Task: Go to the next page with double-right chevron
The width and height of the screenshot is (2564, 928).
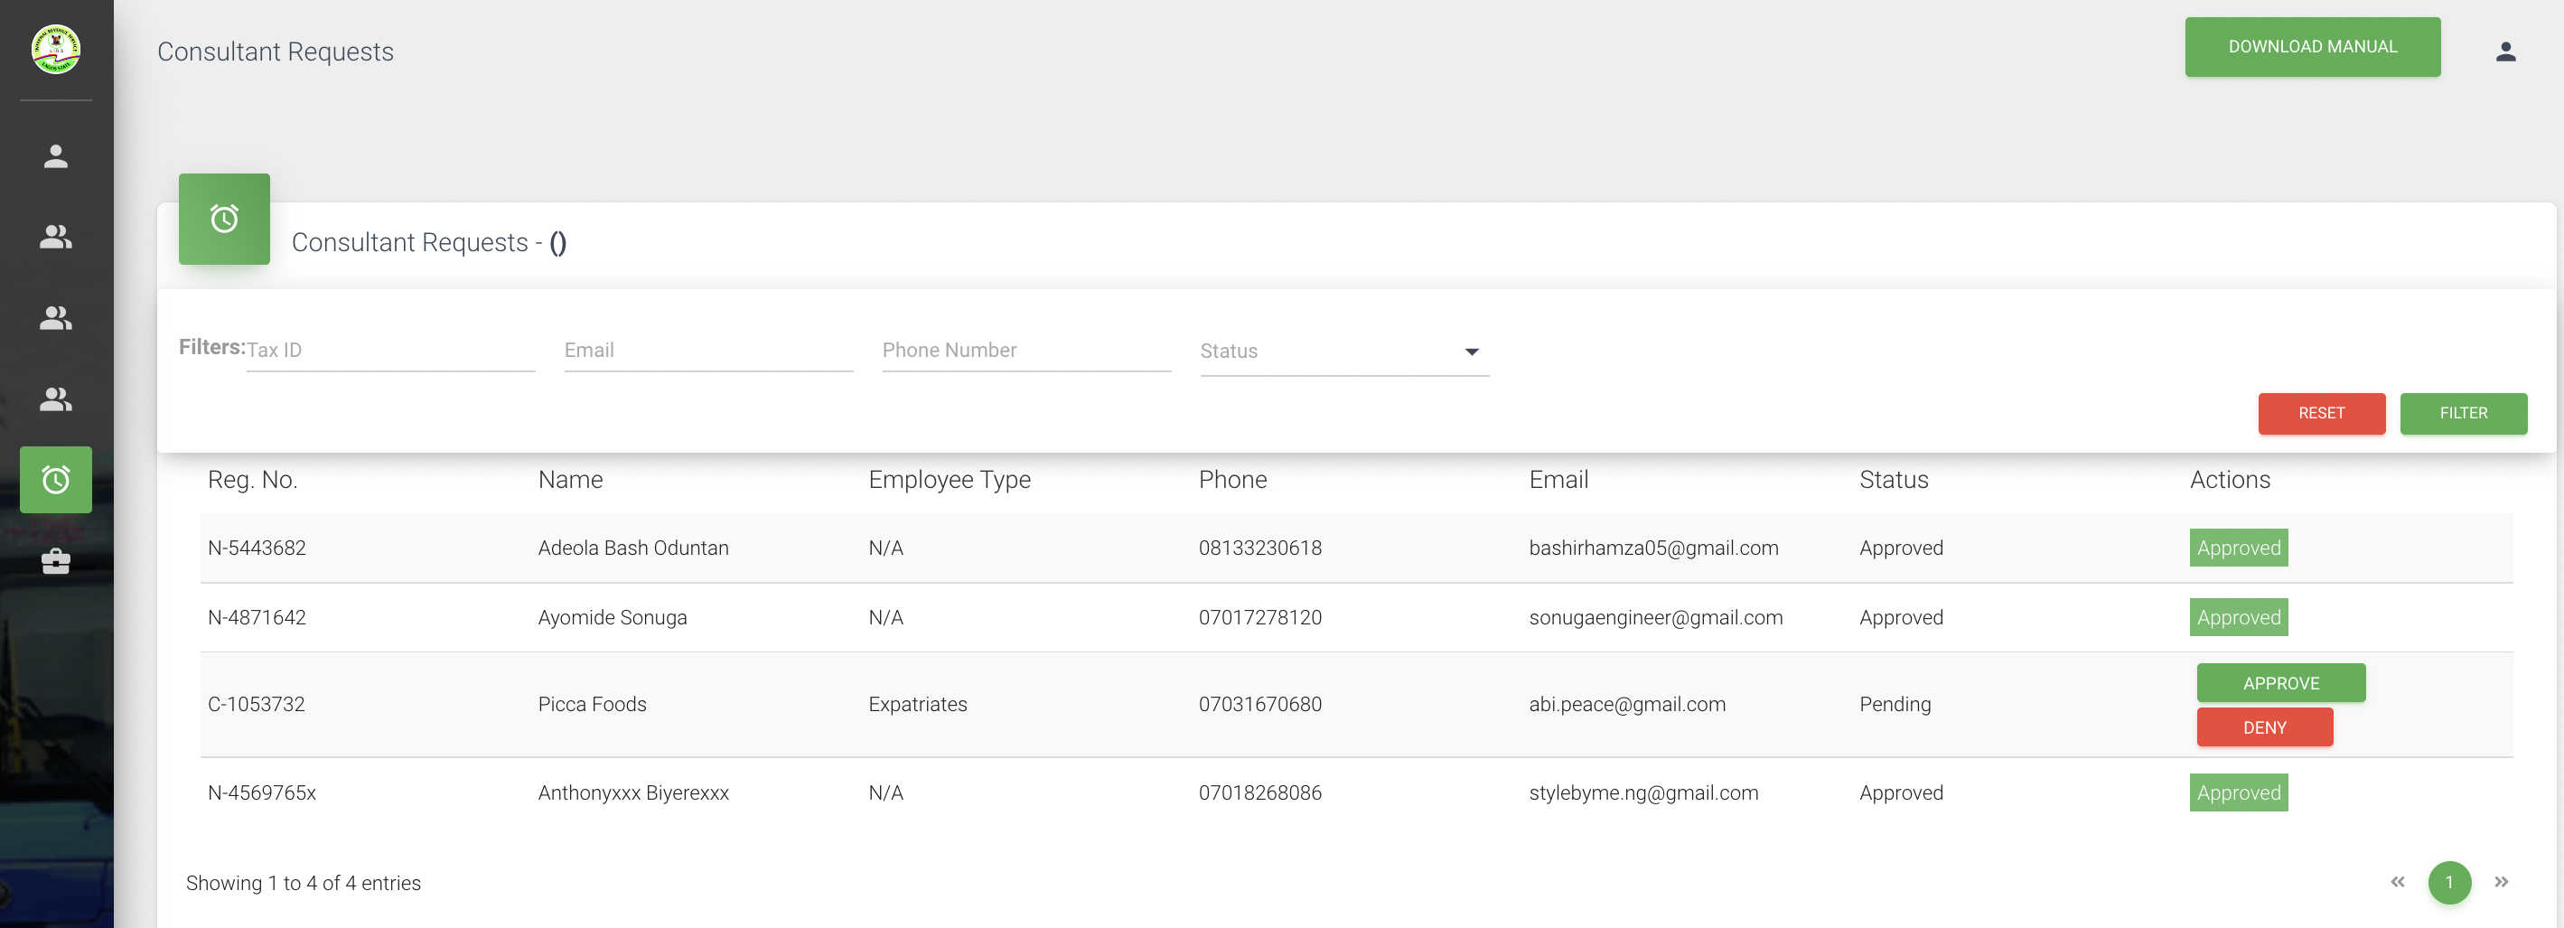Action: click(x=2500, y=882)
